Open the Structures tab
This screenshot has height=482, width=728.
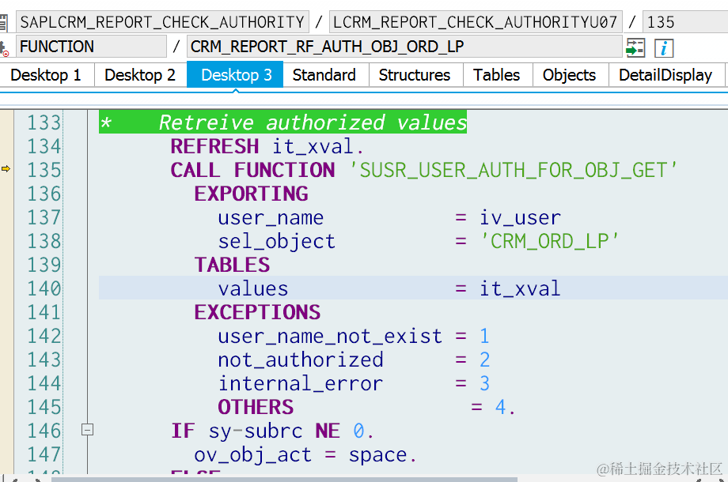tap(415, 74)
